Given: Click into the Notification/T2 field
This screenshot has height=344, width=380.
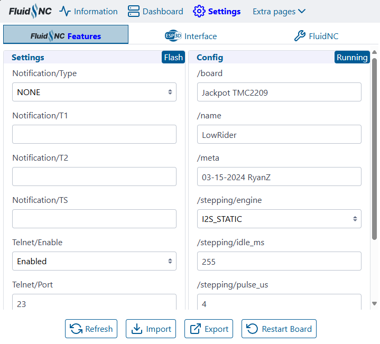Looking at the screenshot, I should 94,176.
